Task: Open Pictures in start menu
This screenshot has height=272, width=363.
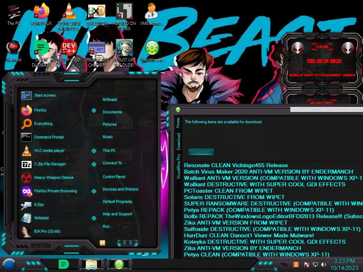Action: click(110, 124)
